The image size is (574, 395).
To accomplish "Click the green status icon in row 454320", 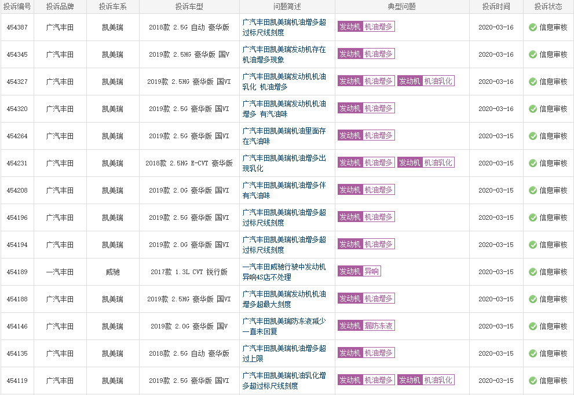I will [533, 109].
